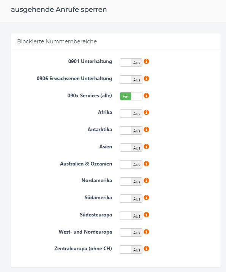Toggle blocking for 0906 Erwachsenen Unterhaltung
This screenshot has width=226, height=272.
click(x=131, y=80)
